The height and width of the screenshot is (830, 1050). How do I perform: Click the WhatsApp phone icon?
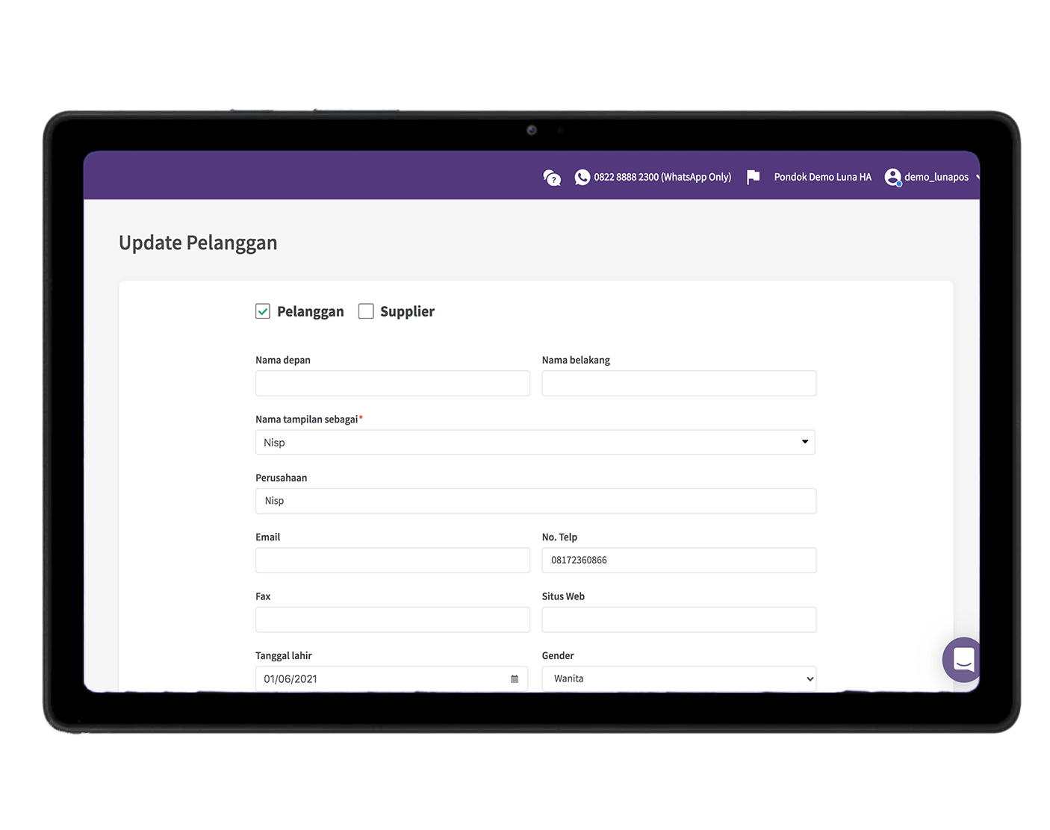pyautogui.click(x=583, y=177)
